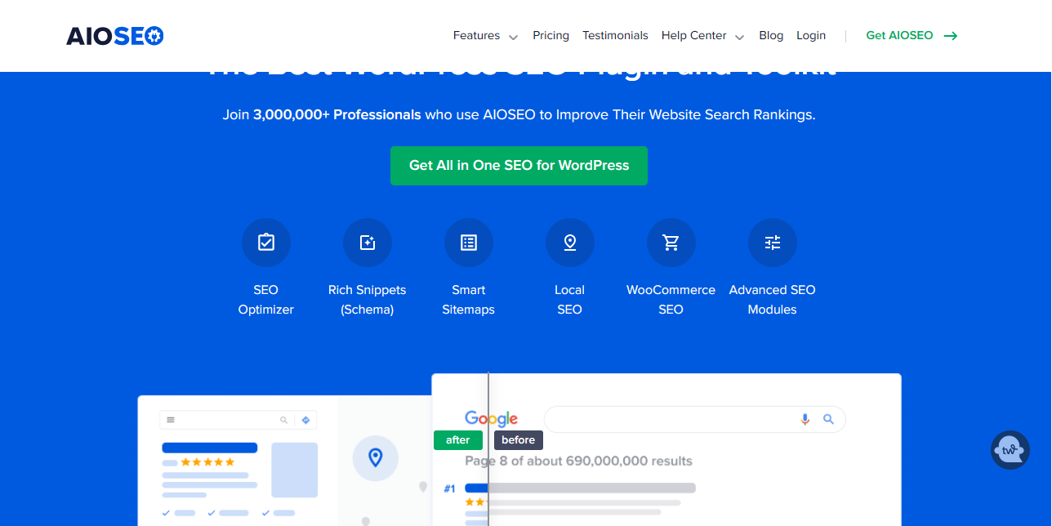The image size is (1052, 526).
Task: Click the before/after comparison slider handle
Action: tap(488, 440)
